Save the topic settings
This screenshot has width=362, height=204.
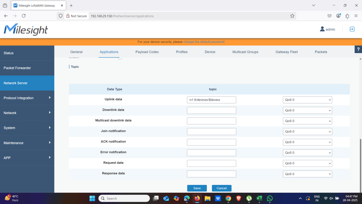coord(197,188)
